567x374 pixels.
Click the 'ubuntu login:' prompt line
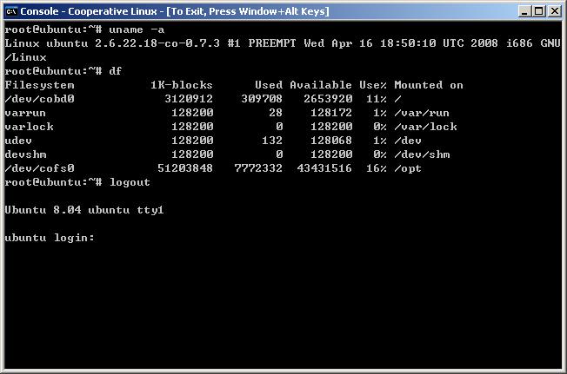point(50,238)
